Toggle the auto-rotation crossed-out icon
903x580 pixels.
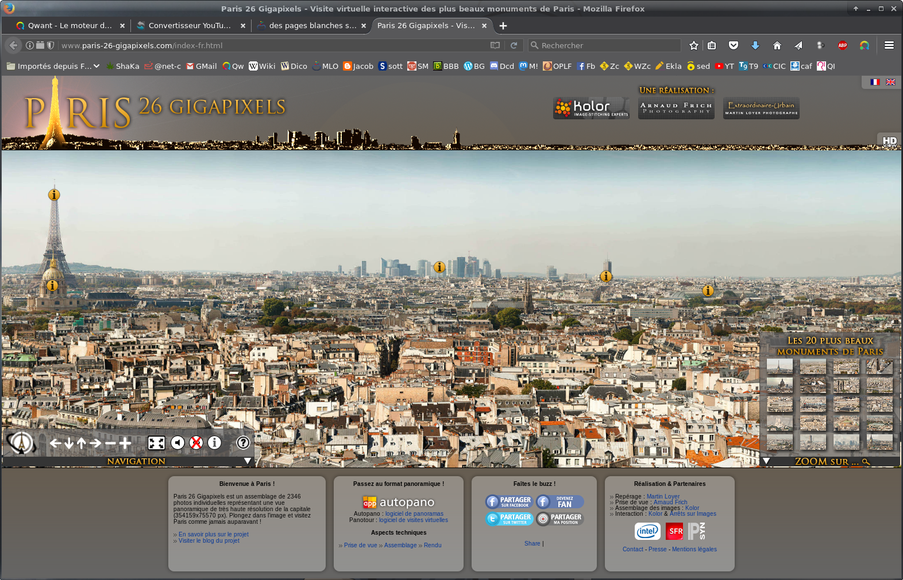[196, 442]
